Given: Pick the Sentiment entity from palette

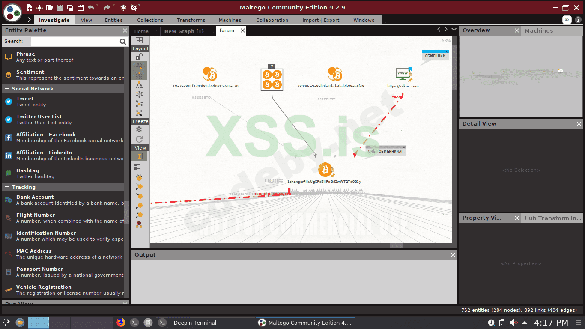Looking at the screenshot, I should click(64, 75).
